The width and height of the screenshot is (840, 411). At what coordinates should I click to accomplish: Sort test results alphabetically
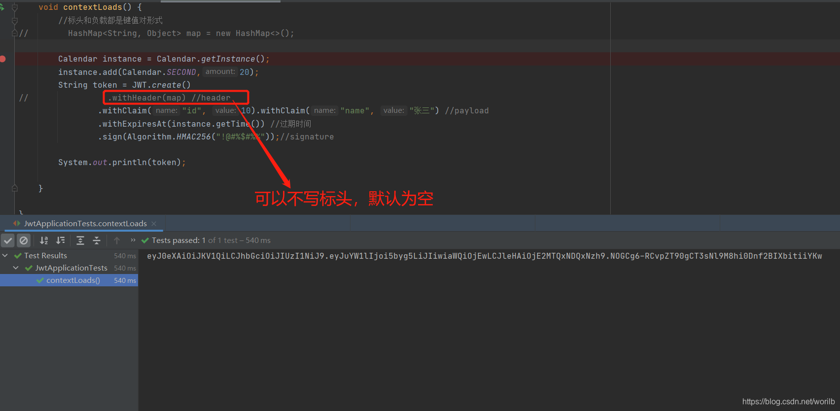(x=44, y=240)
